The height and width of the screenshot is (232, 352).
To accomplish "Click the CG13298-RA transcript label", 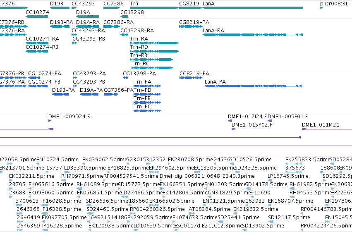I will (137, 31).
